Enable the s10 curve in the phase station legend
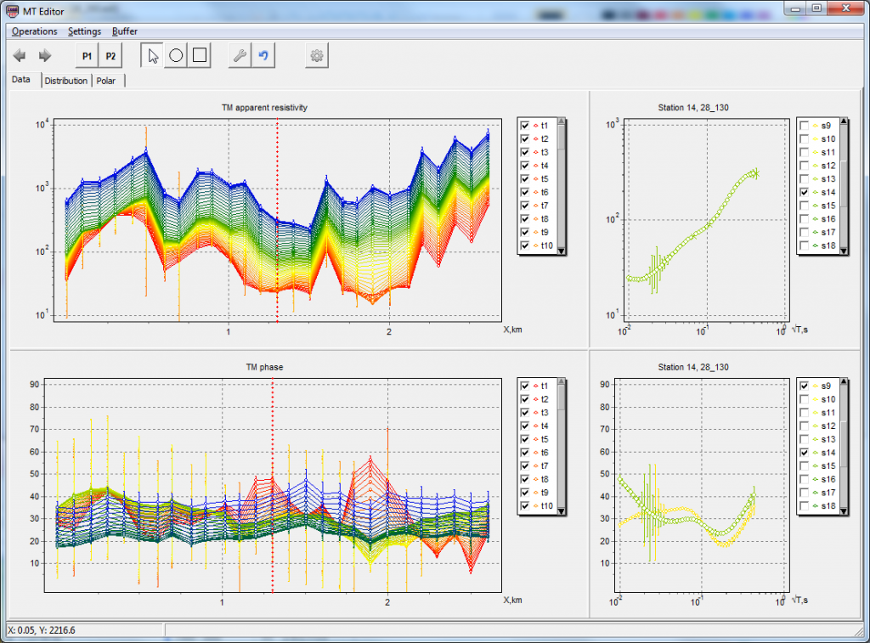Screen dimensions: 870x643 click(x=804, y=398)
